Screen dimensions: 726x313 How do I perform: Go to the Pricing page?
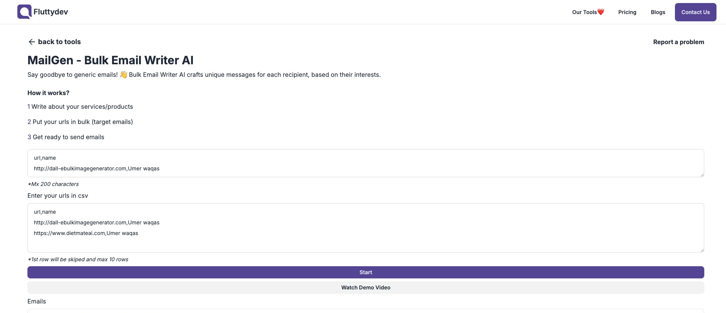coord(627,12)
